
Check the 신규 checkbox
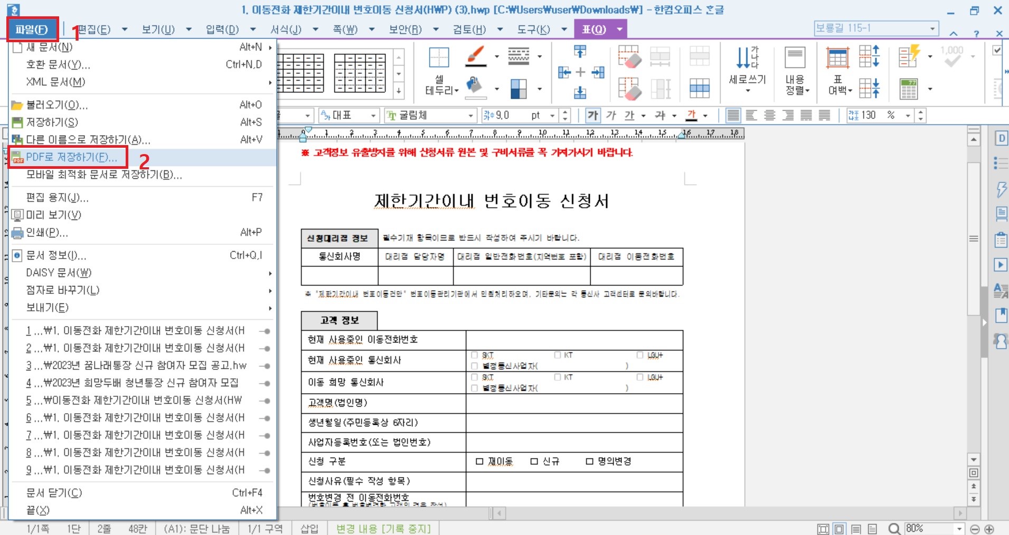point(534,462)
